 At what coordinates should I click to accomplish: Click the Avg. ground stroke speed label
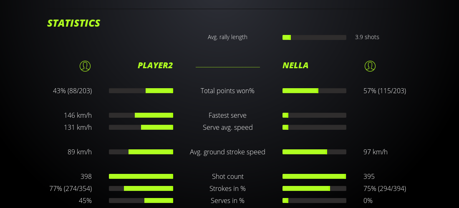[227, 152]
